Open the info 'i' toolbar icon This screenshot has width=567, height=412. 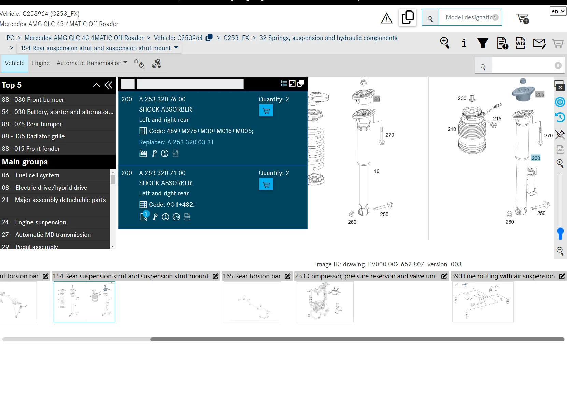(464, 43)
